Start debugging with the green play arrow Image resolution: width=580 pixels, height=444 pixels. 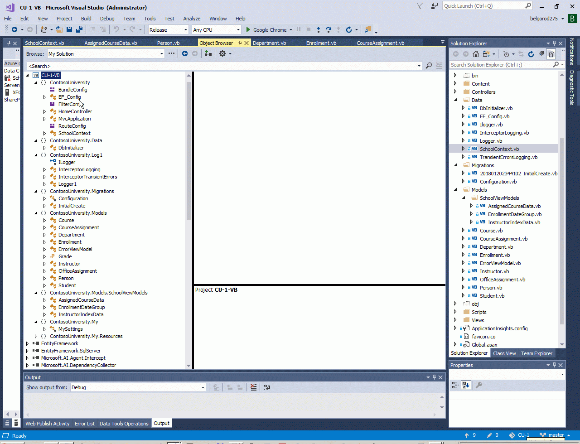pos(248,29)
